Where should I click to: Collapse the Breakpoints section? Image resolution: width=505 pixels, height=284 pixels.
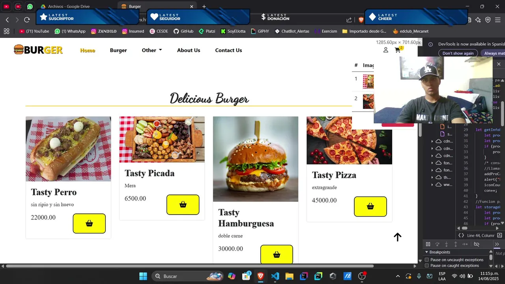[426, 252]
